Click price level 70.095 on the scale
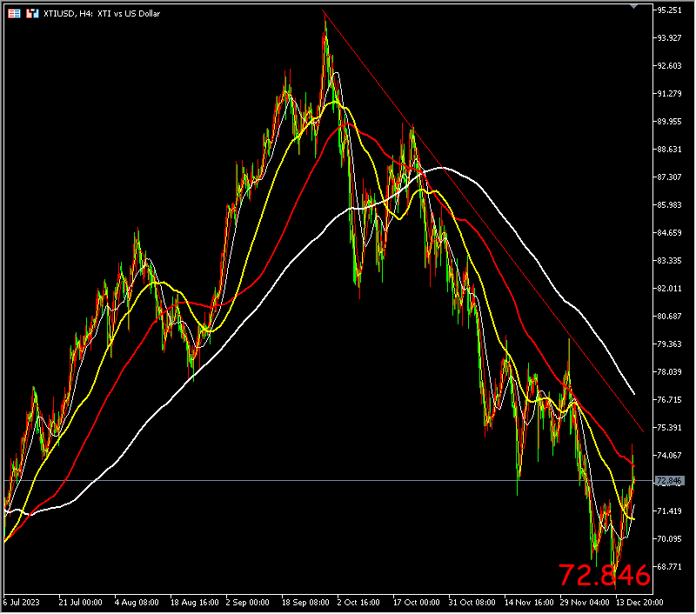 (669, 539)
